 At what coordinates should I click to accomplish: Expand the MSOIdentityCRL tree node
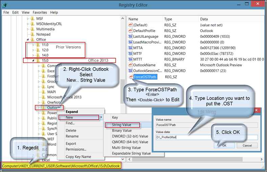click(28, 24)
